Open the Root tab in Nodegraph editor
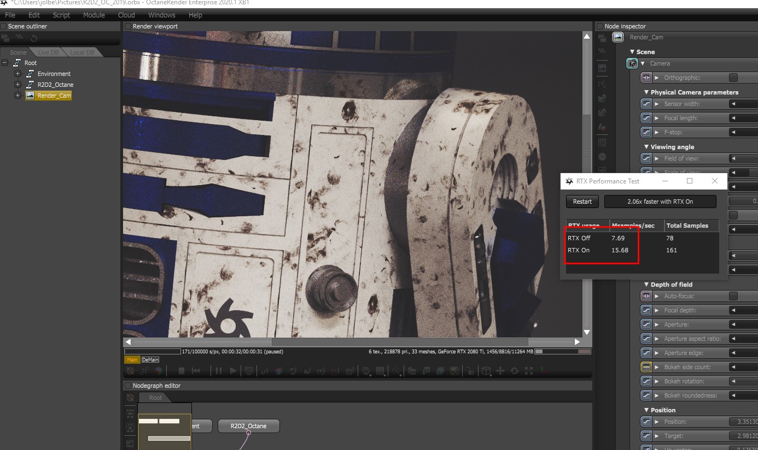Image resolution: width=758 pixels, height=450 pixels. (x=156, y=398)
